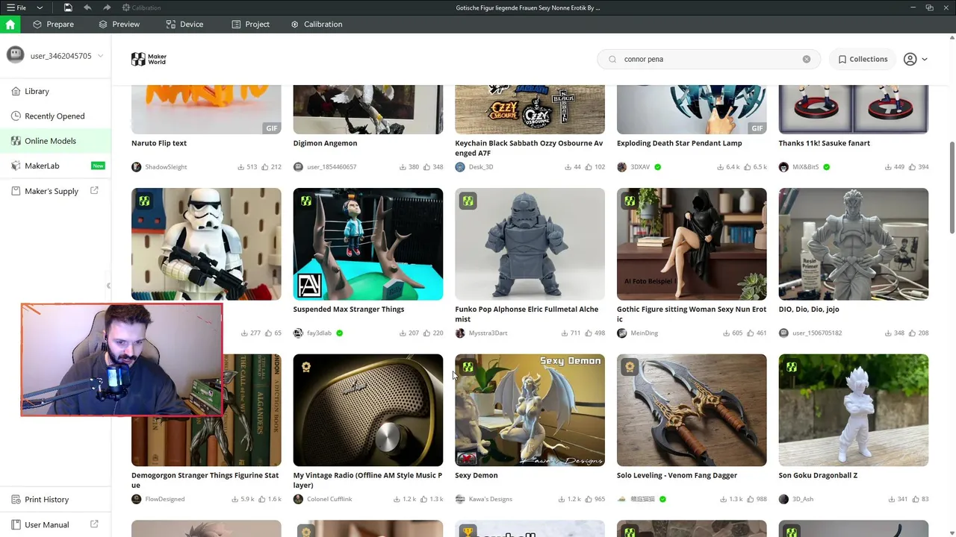Open Demogorgon Stranger Things Figurine title
Viewport: 956px width, 537px height.
tap(205, 480)
